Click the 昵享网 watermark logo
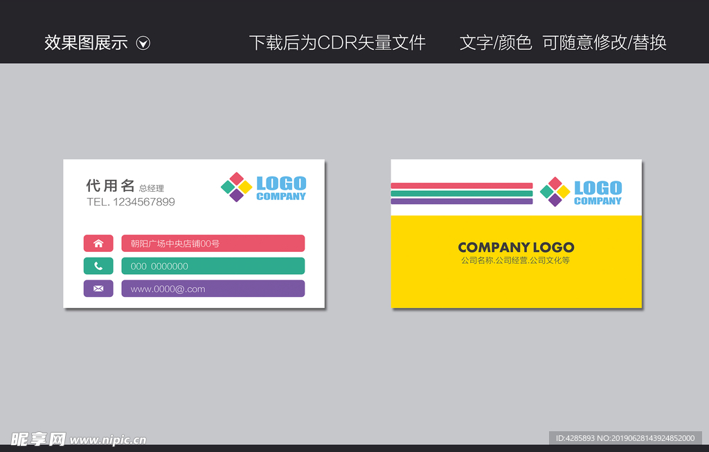 (x=39, y=439)
